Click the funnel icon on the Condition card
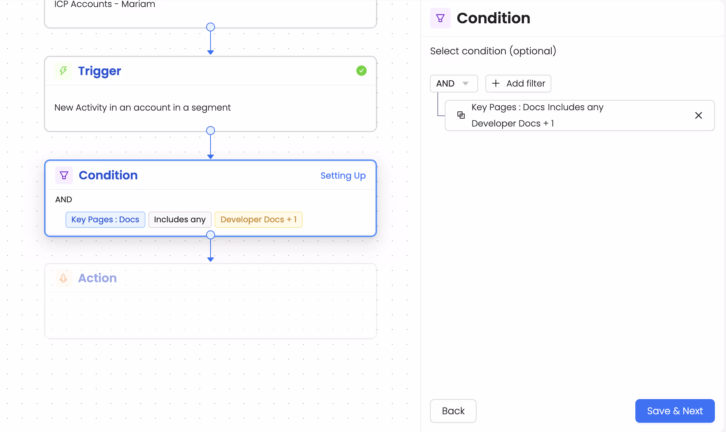 point(64,175)
